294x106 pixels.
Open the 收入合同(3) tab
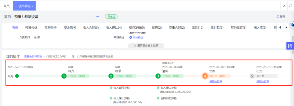pyautogui.click(x=91, y=28)
